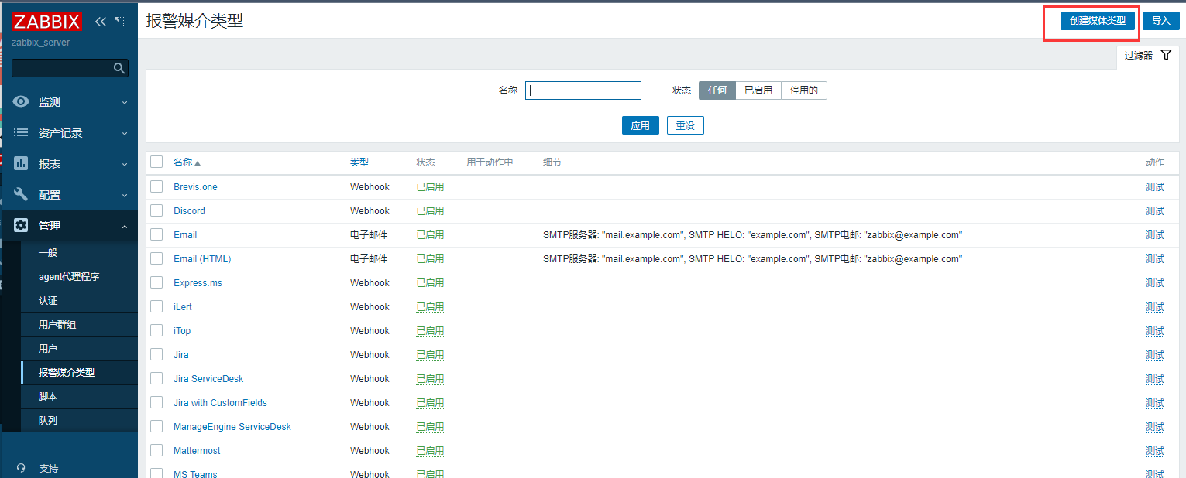Click the 管理 gear icon

[21, 225]
